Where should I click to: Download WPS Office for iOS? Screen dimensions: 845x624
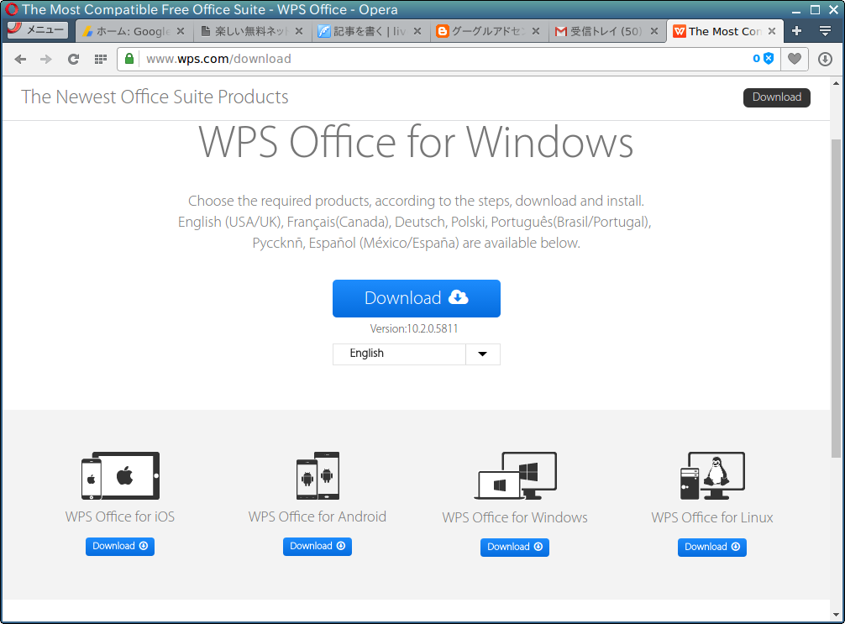coord(120,547)
